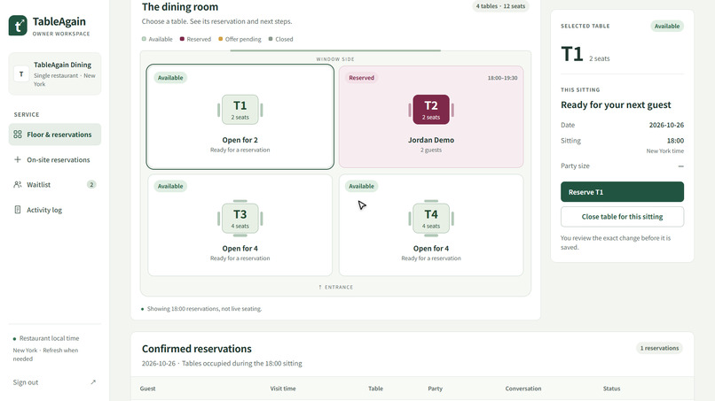The height and width of the screenshot is (401, 715).
Task: Click the T2 reserved table icon
Action: click(x=431, y=110)
